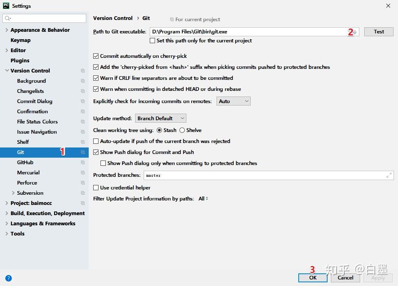
Task: Click inside the Protected branches input field
Action: [244, 175]
